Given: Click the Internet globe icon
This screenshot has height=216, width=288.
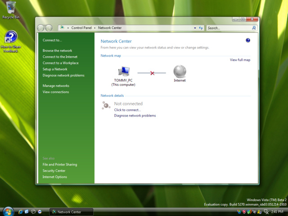Looking at the screenshot, I should click(x=180, y=71).
